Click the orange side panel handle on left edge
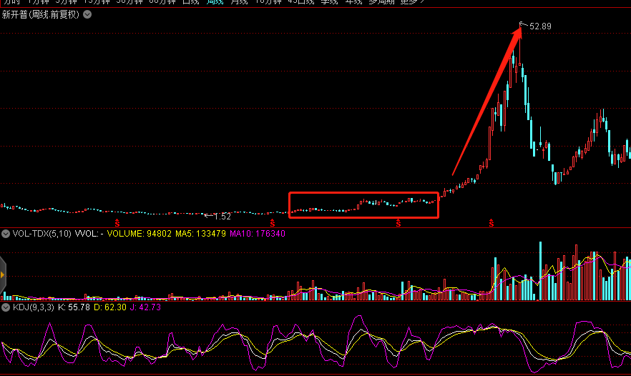This screenshot has height=376, width=631. pos(3,274)
